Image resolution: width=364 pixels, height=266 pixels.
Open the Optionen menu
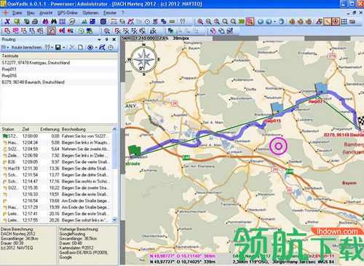90,13
